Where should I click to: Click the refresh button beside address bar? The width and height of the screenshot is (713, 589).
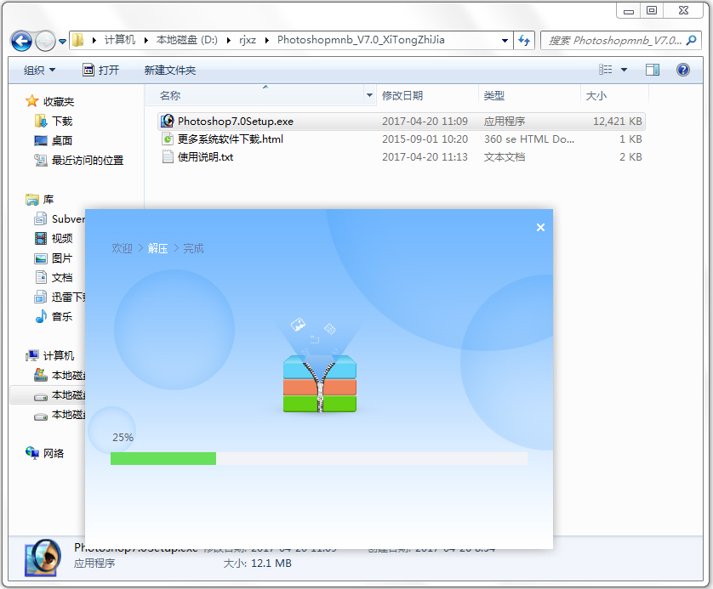tap(524, 41)
